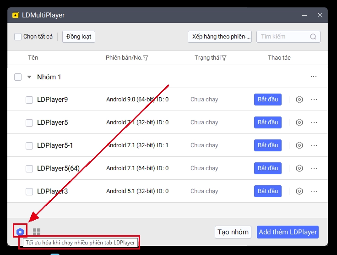
Task: Open settings gear for LDPlayer5-1
Action: click(x=299, y=145)
